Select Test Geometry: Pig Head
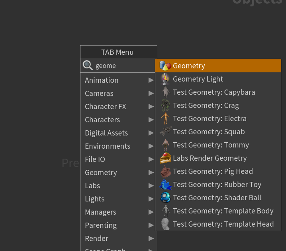 pos(218,171)
